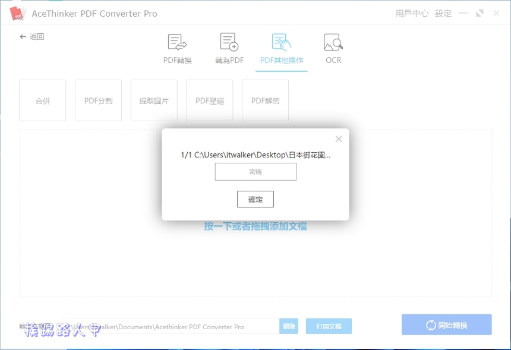Minimize the AceThinker window
The width and height of the screenshot is (511, 350).
(x=463, y=13)
